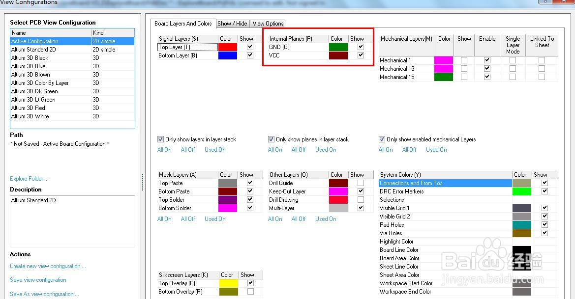
Task: Toggle VCC plane show checkbox
Action: click(x=361, y=55)
